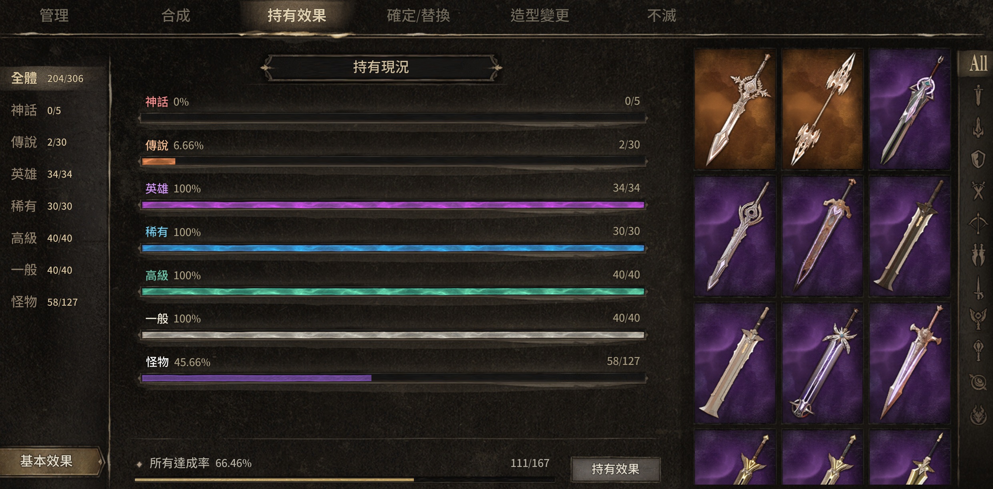Switch to 造型變更 tab
This screenshot has height=489, width=993.
[539, 16]
